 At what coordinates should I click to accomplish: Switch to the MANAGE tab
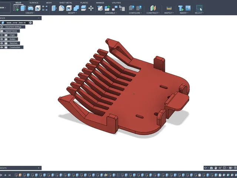[x=100, y=3]
